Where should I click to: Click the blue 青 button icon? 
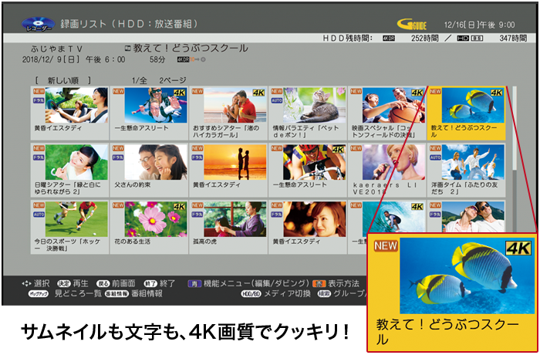(194, 284)
